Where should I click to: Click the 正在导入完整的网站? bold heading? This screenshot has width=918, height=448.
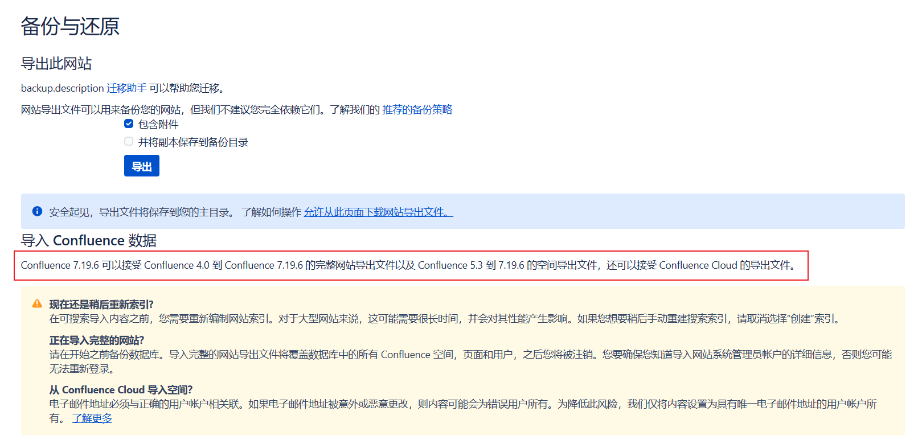(x=97, y=340)
